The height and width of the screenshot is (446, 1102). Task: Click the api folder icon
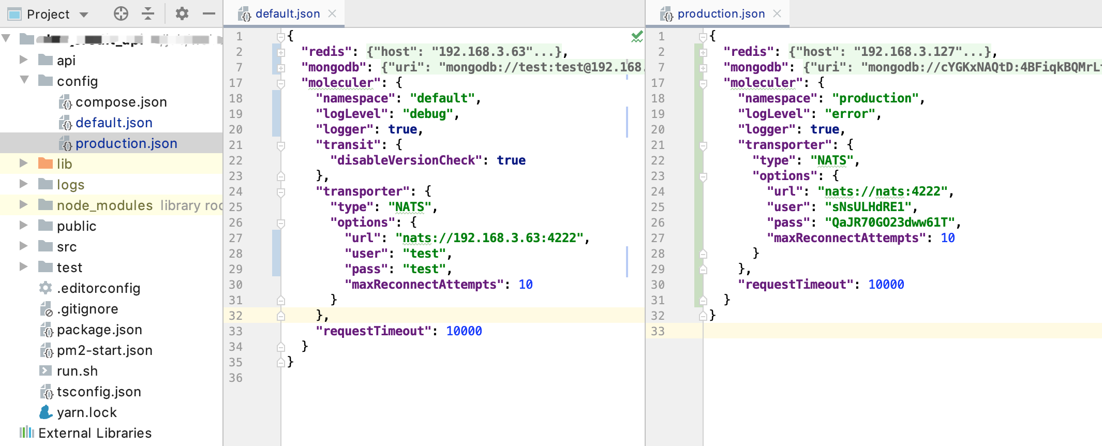[x=46, y=60]
